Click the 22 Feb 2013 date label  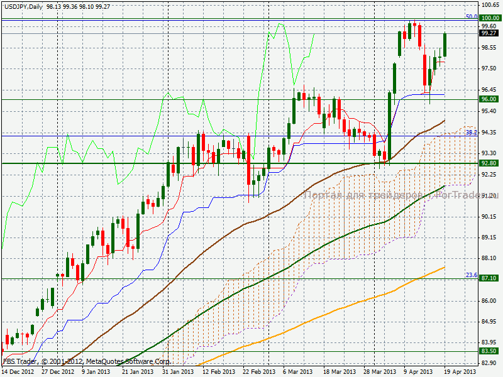click(259, 372)
